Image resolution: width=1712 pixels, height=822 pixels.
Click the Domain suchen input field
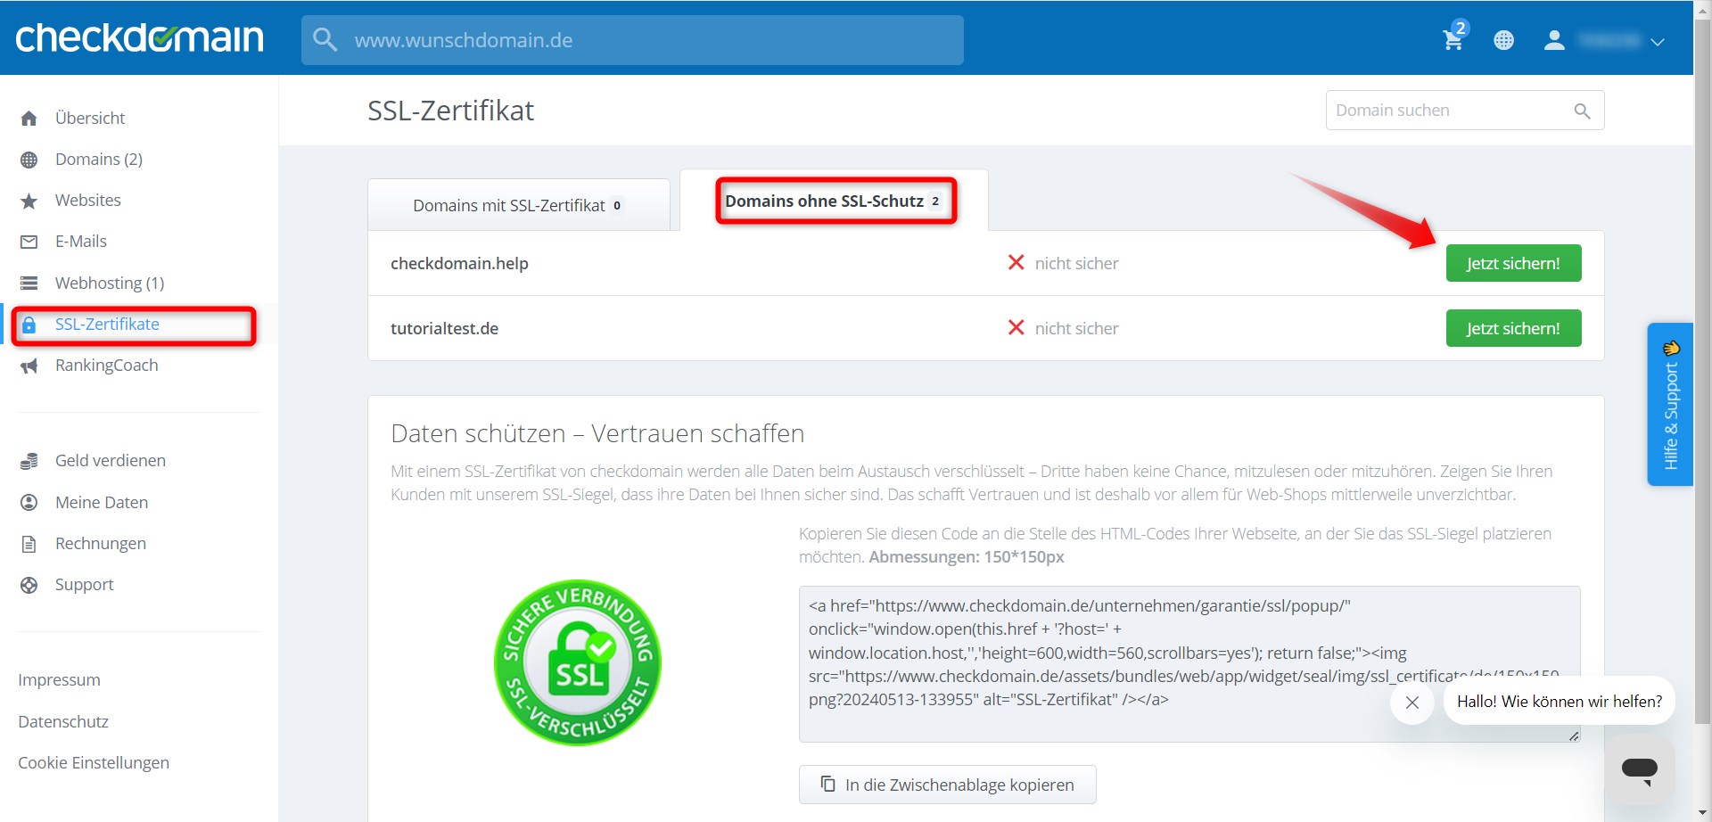1464,110
